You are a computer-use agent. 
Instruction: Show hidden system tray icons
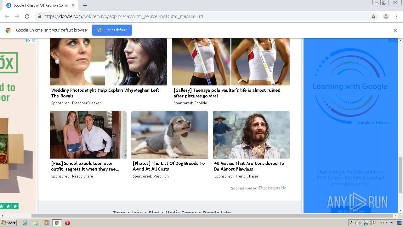pyautogui.click(x=351, y=223)
